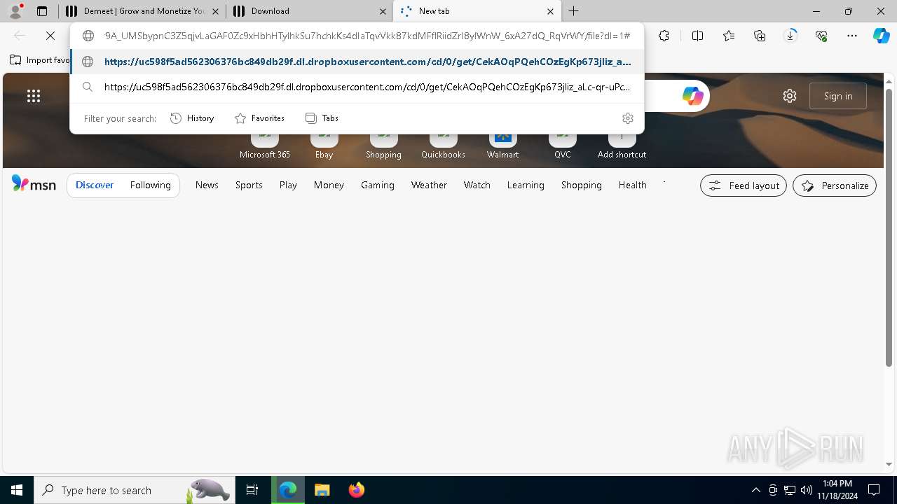897x504 pixels.
Task: Open the Downloads icon
Action: pyautogui.click(x=790, y=36)
